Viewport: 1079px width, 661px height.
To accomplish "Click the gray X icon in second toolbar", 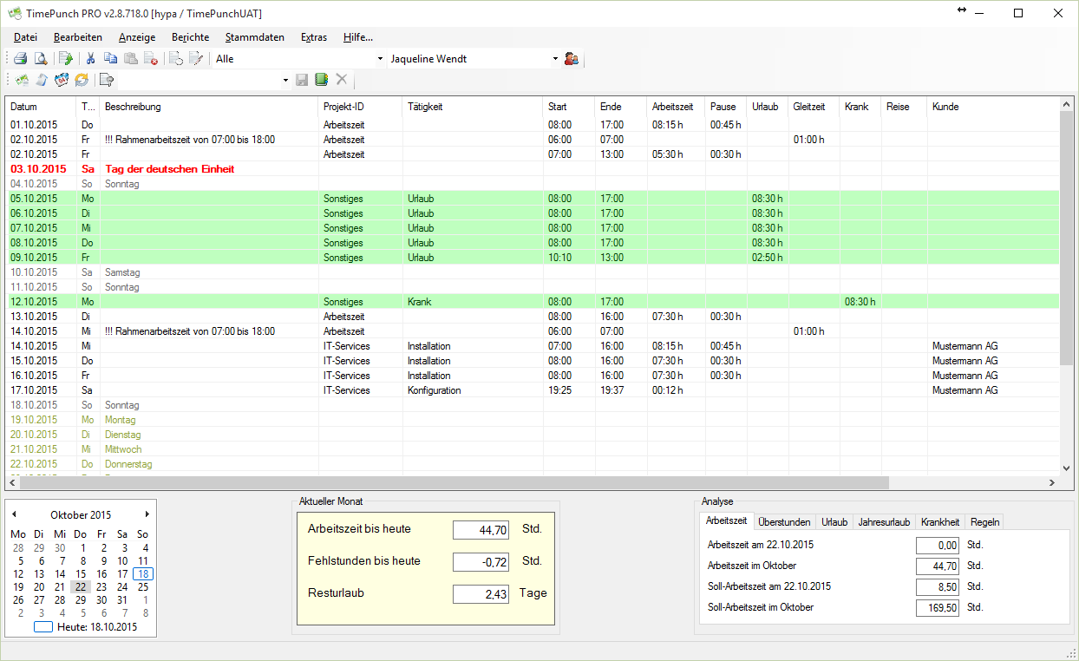I will tap(342, 80).
